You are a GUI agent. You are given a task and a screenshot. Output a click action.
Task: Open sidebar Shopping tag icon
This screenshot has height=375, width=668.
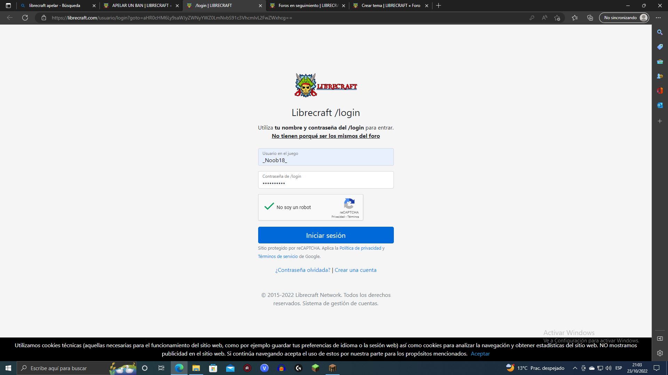click(x=660, y=47)
